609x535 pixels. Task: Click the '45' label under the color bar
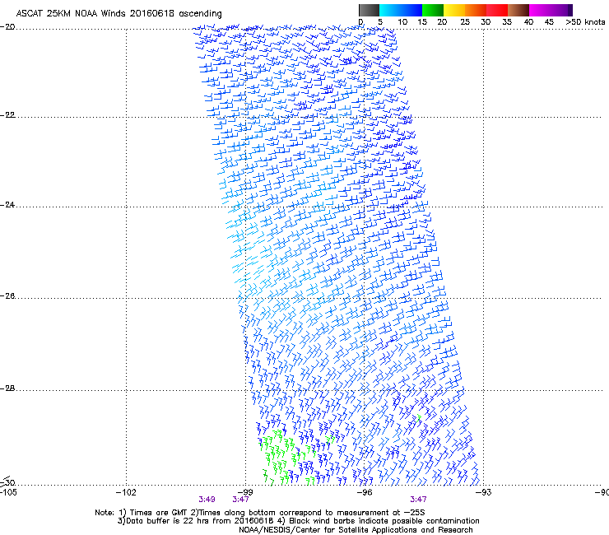pos(549,22)
